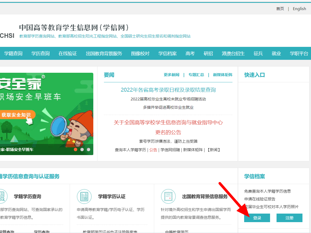Open the 高考 navigation item
This screenshot has height=233, width=311.
pyautogui.click(x=190, y=54)
